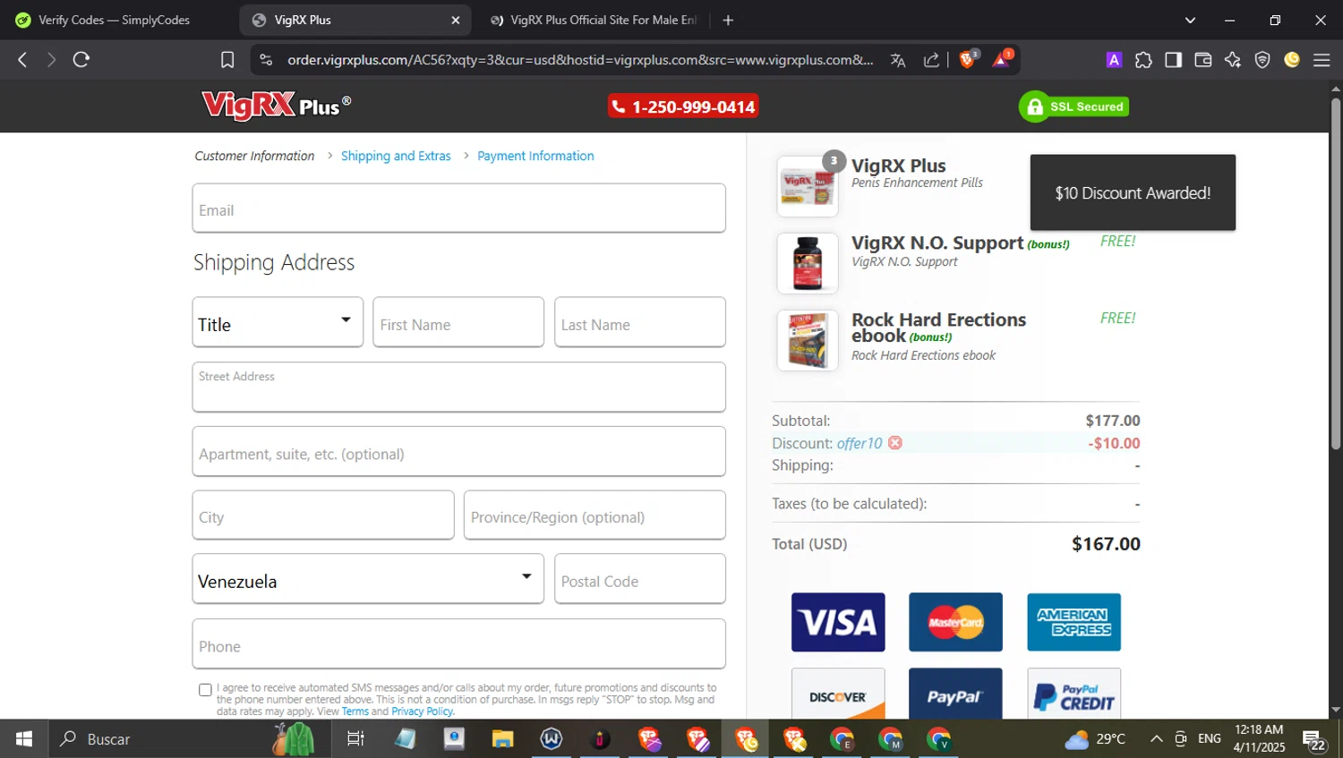Open the Brave Wallet icon

(1203, 60)
